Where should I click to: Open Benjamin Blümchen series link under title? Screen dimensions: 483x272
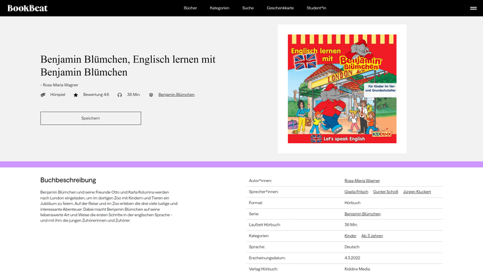click(176, 95)
